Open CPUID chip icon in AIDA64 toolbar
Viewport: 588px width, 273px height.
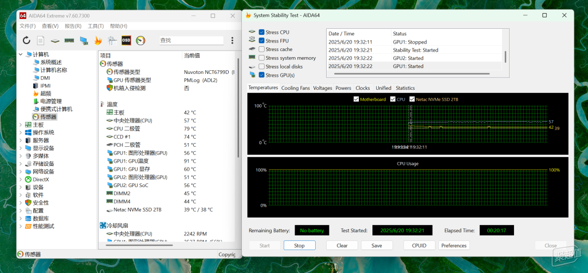[x=55, y=40]
